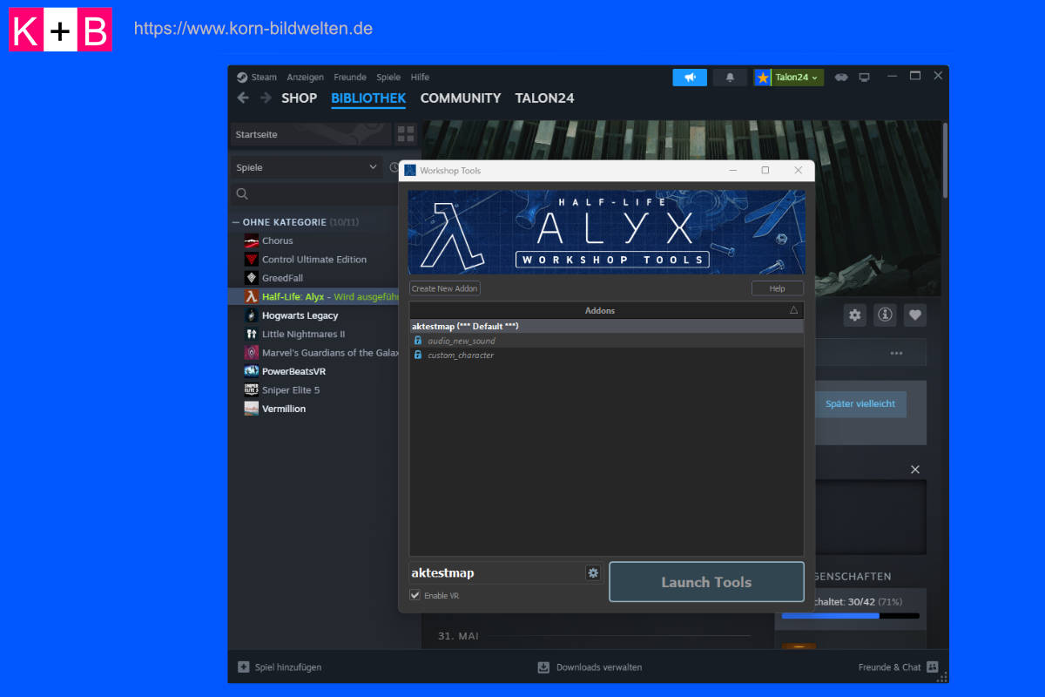Select the custom_character addon
1045x697 pixels.
[x=606, y=355]
